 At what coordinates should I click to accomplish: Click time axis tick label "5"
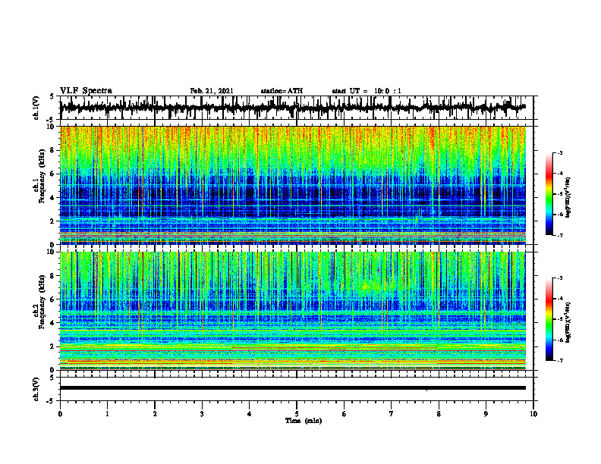point(297,414)
